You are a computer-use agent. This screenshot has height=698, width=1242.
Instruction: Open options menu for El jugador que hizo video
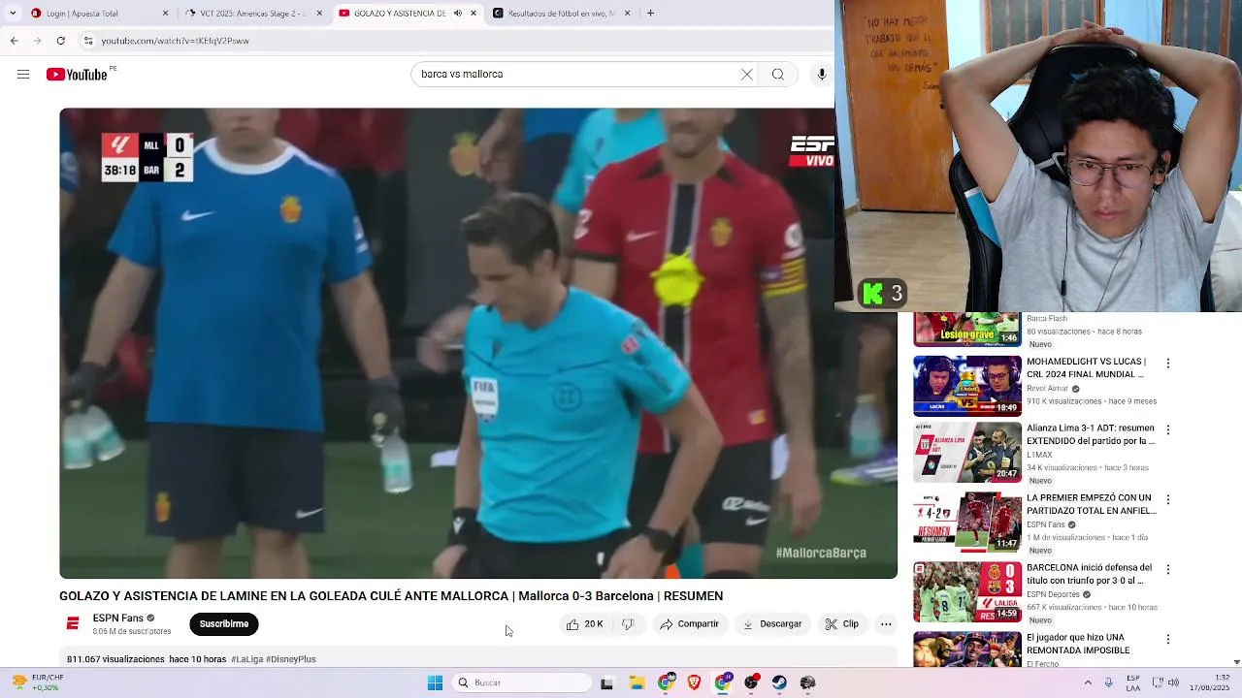(x=1168, y=639)
